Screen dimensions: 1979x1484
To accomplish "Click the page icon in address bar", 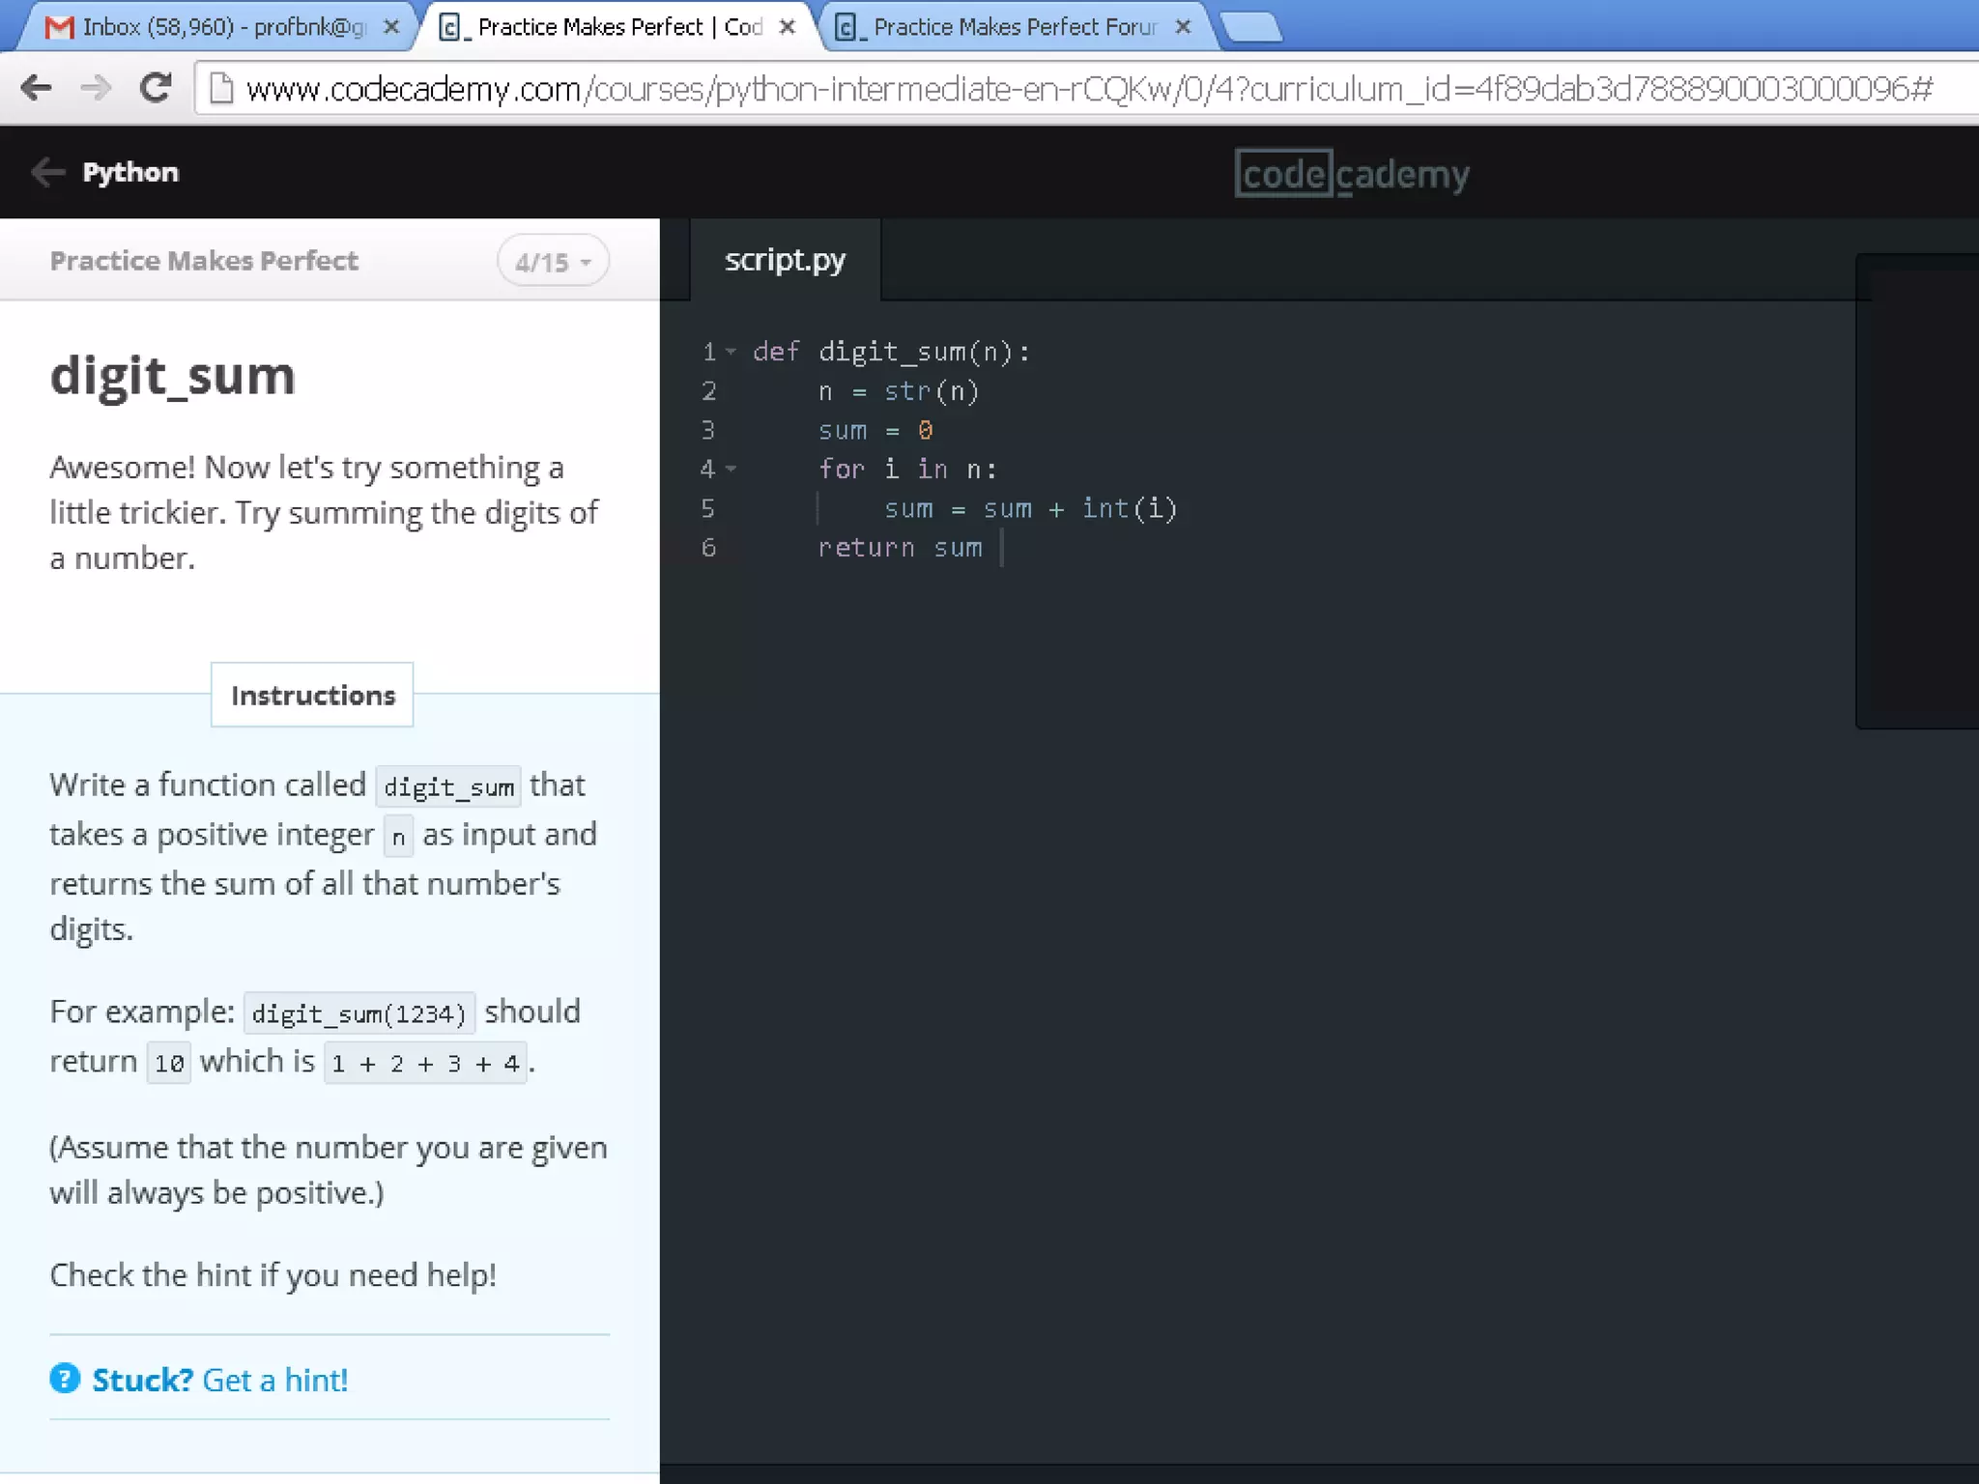I will (221, 88).
